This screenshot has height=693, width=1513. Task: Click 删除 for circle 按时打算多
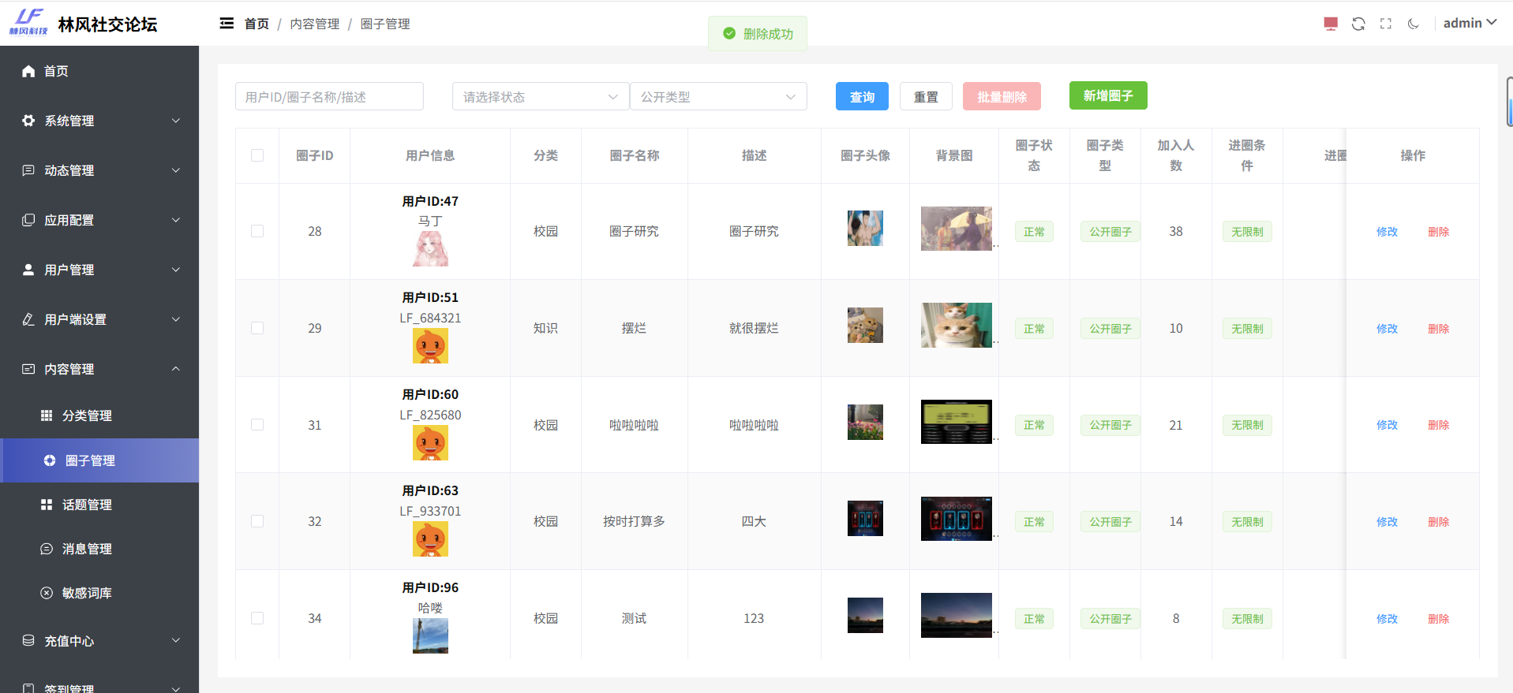pos(1438,522)
